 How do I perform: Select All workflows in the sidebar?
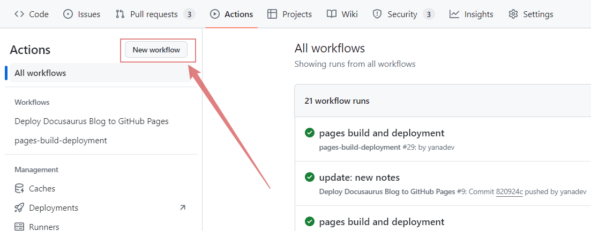pos(101,73)
